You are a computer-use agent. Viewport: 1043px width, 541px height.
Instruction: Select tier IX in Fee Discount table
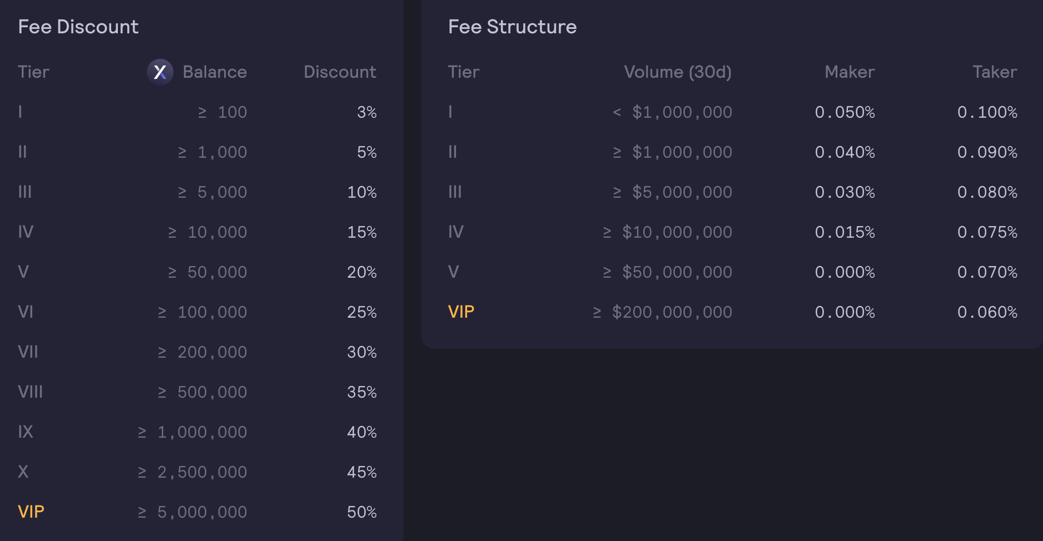point(26,432)
